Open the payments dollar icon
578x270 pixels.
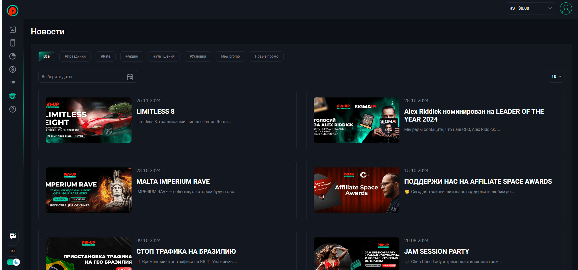[13, 69]
